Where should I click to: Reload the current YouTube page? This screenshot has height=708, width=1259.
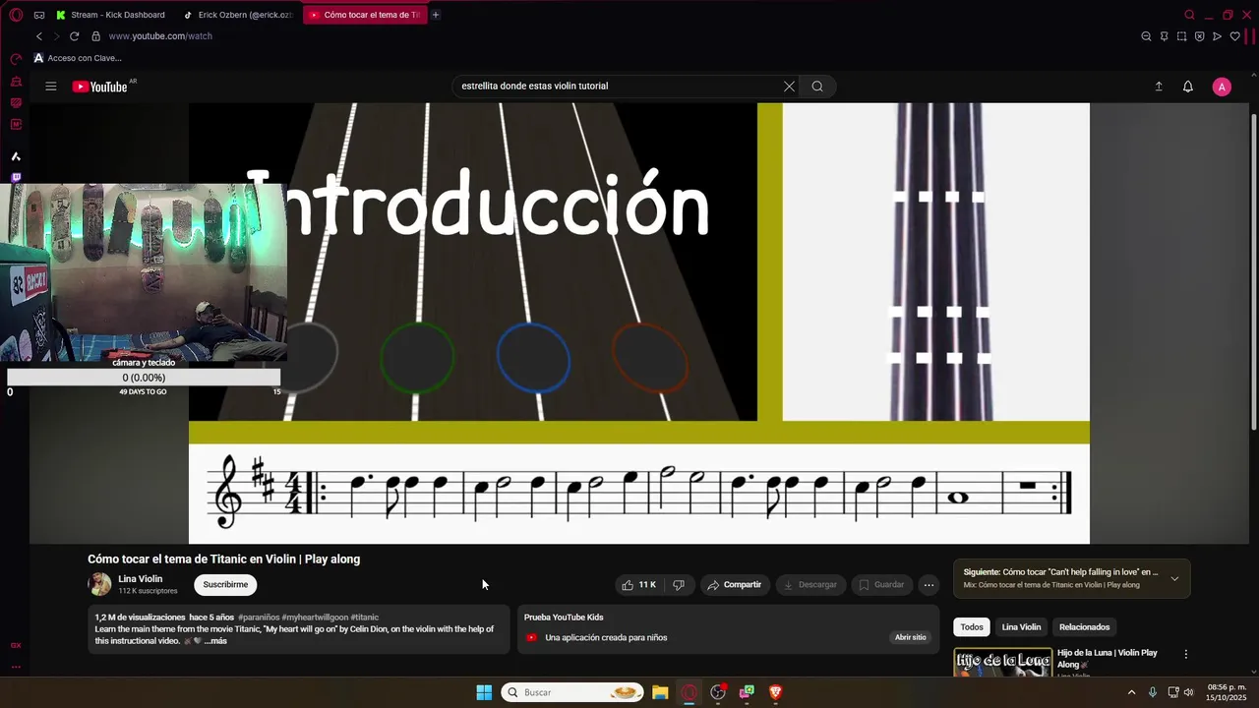point(74,36)
